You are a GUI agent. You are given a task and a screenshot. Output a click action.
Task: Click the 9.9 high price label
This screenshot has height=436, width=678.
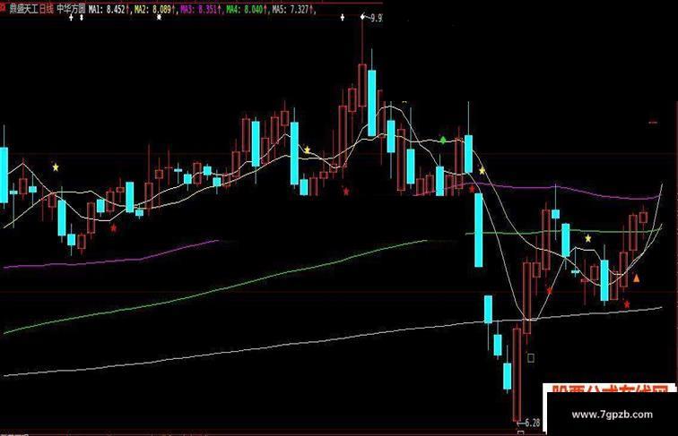click(x=376, y=18)
